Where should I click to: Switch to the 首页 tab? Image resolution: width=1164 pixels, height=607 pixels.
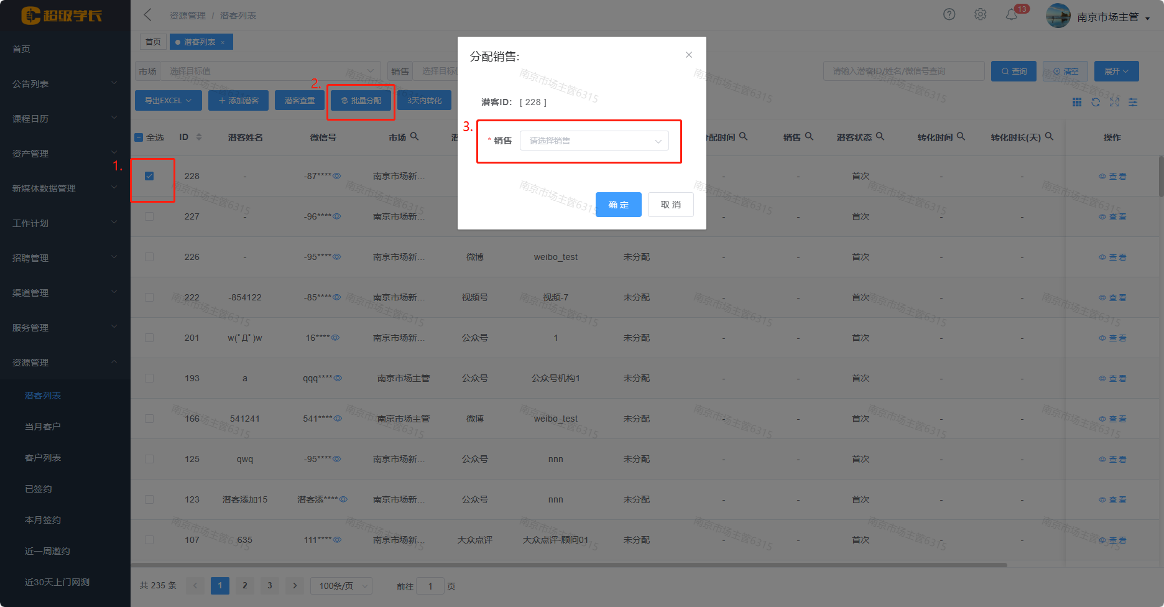pyautogui.click(x=153, y=42)
